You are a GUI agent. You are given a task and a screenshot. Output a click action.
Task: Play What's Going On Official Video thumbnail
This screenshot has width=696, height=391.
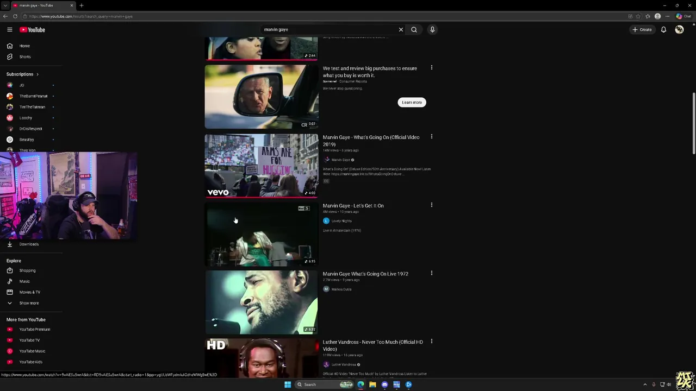tap(262, 165)
